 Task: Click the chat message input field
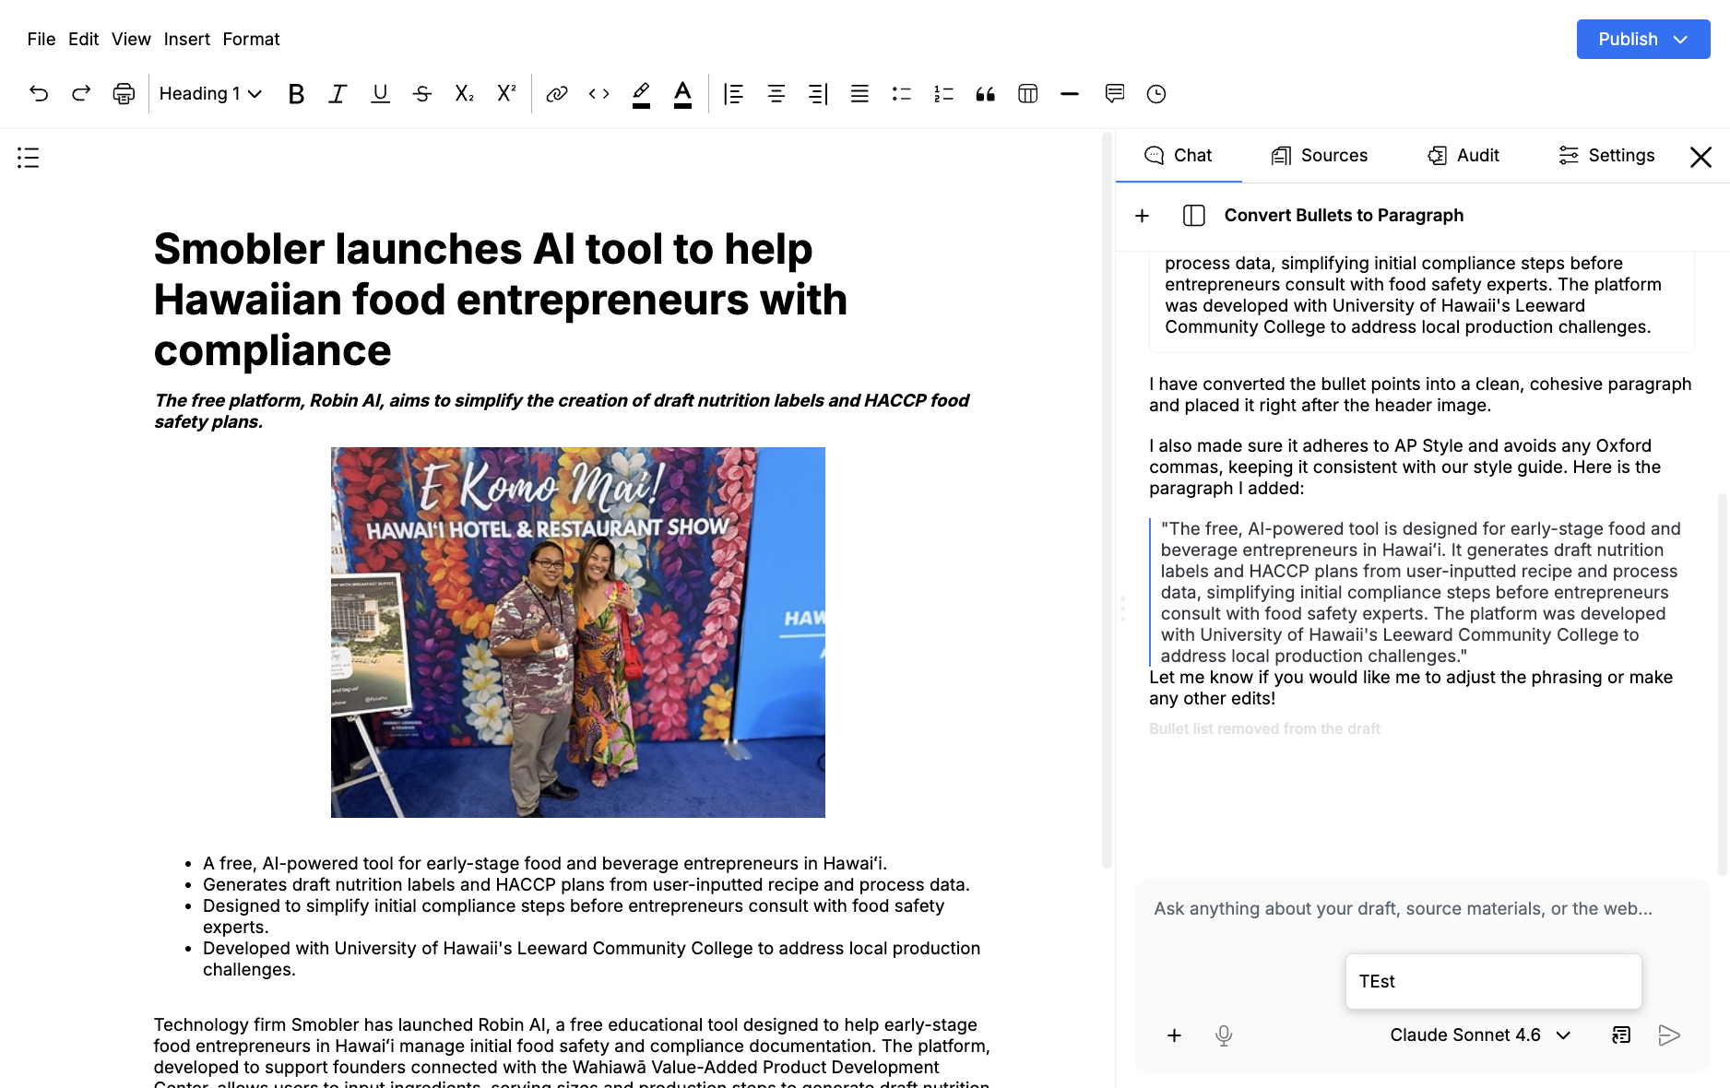[1421, 909]
